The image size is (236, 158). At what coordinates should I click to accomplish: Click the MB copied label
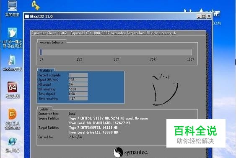click(x=44, y=84)
